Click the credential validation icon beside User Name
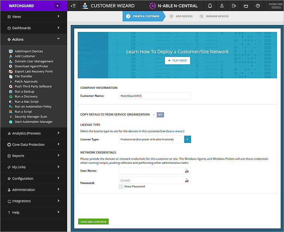284x232 pixels. 187,170
